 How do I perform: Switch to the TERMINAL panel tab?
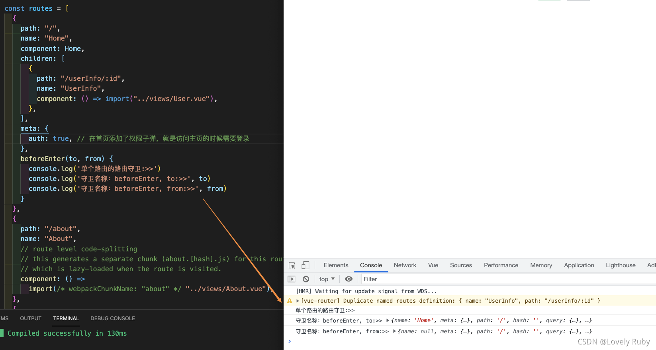point(66,318)
